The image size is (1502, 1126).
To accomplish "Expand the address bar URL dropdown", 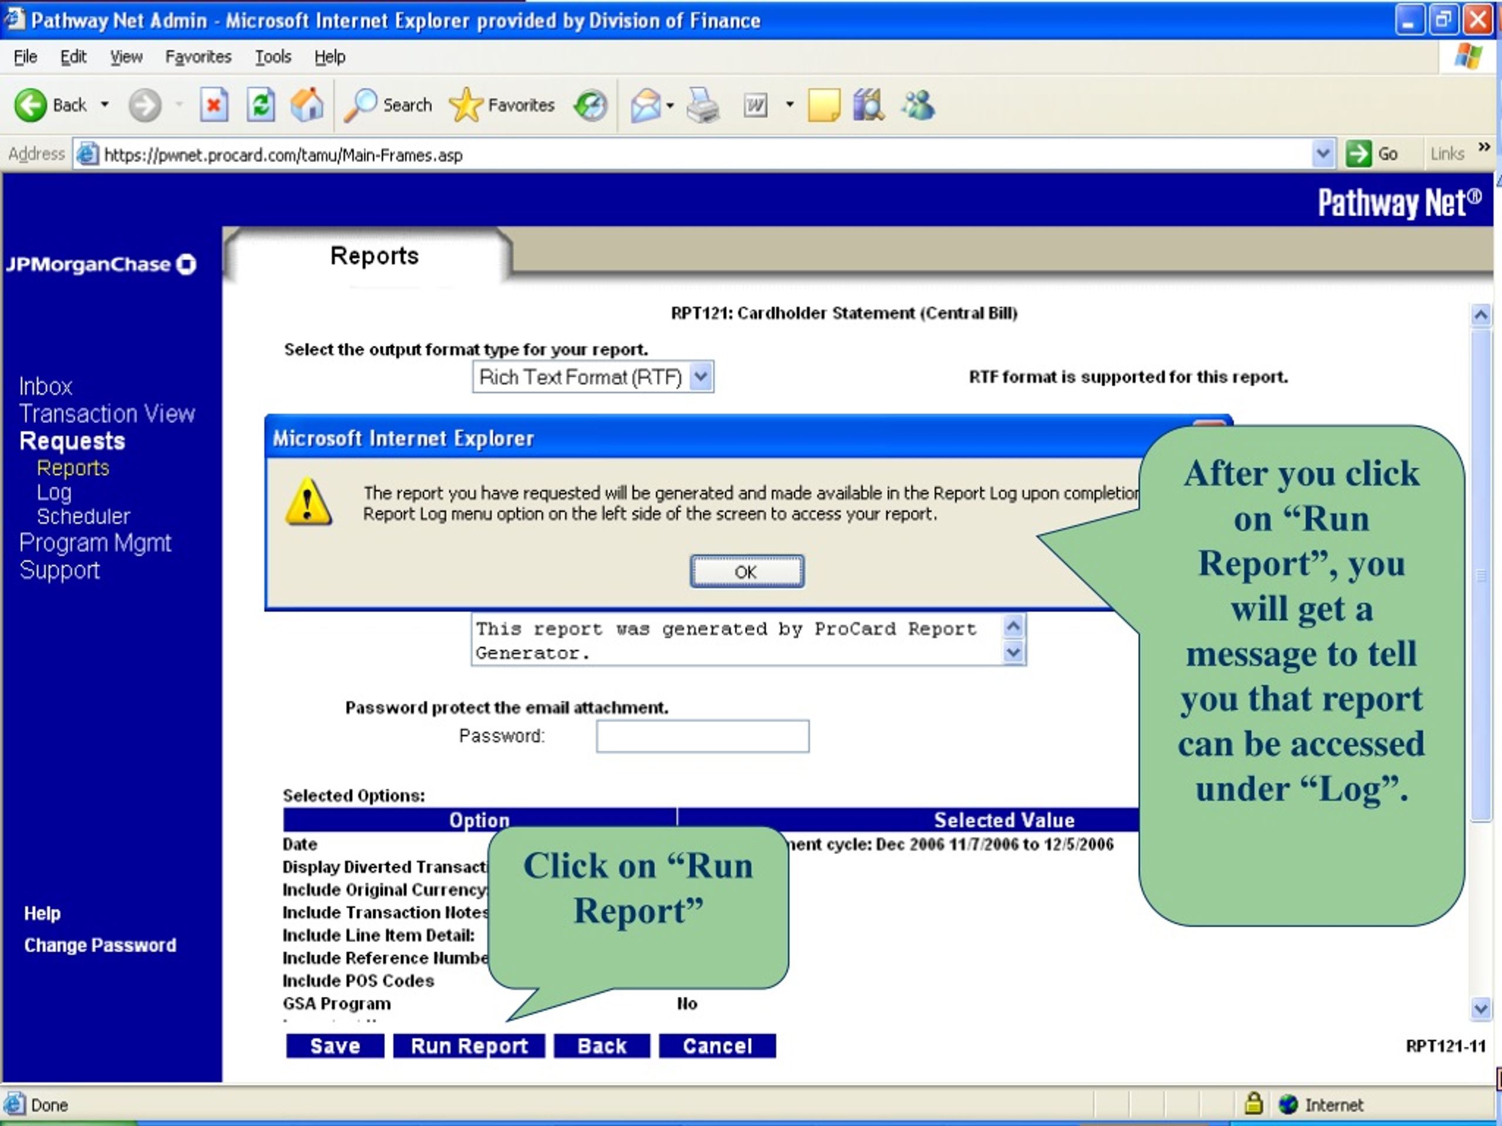I will (x=1322, y=154).
